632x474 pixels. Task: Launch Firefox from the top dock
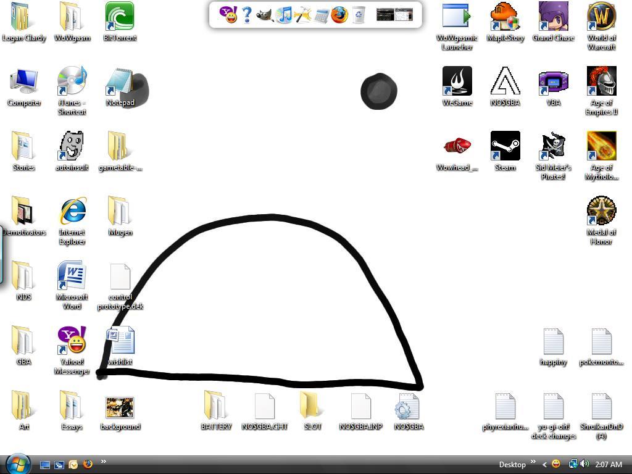[339, 15]
